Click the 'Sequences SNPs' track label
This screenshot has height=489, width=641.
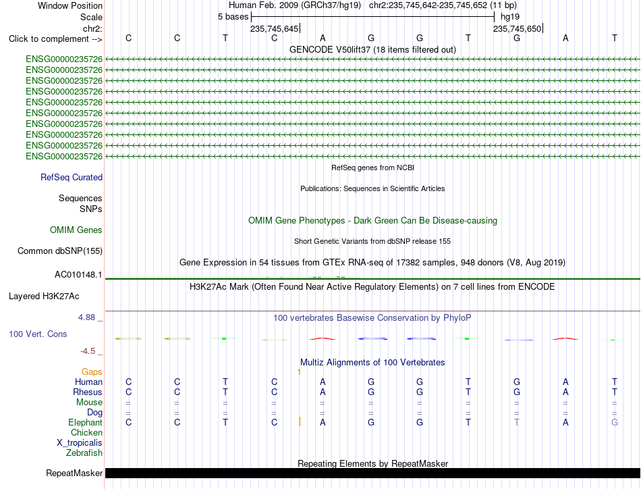[x=80, y=203]
